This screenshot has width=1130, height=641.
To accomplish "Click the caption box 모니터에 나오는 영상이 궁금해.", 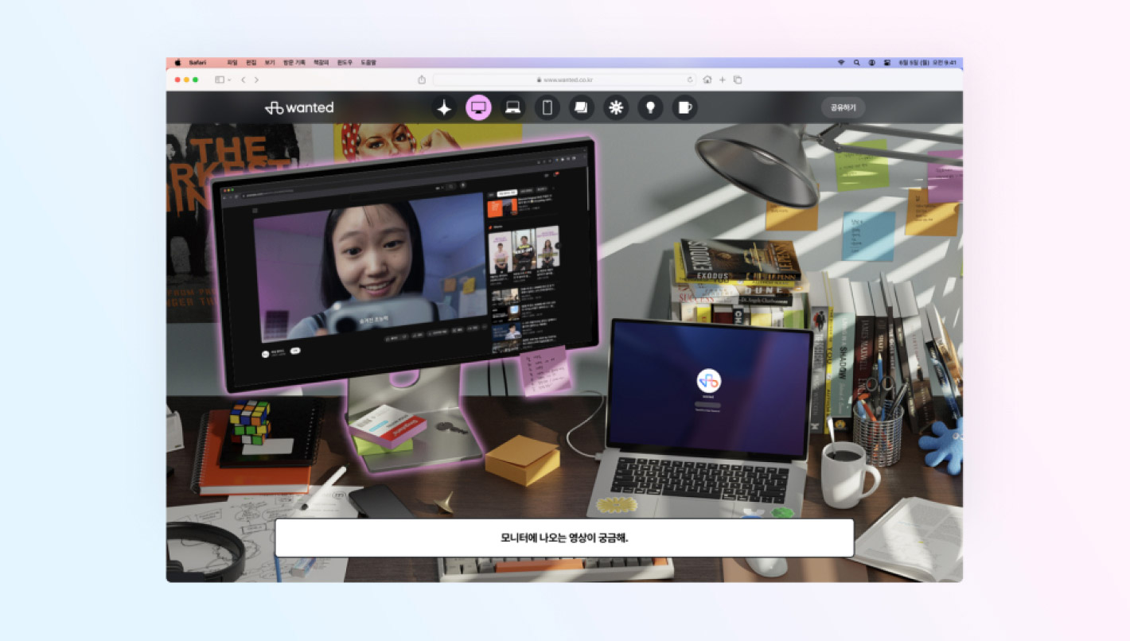I will [x=564, y=538].
